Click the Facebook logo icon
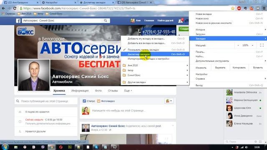The height and width of the screenshot is (150, 267). coord(18,20)
